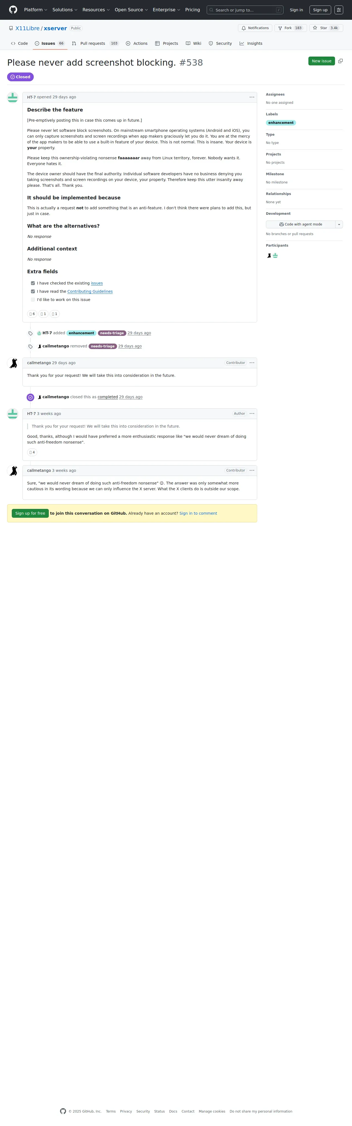This screenshot has height=1126, width=352.
Task: Open the three-dot menu on HT-7's opening post
Action: 252,97
